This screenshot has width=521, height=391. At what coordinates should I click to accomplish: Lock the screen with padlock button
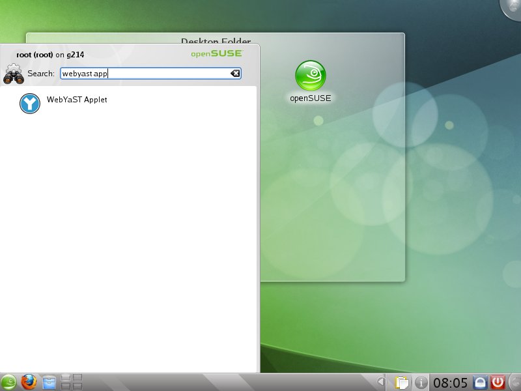point(481,383)
